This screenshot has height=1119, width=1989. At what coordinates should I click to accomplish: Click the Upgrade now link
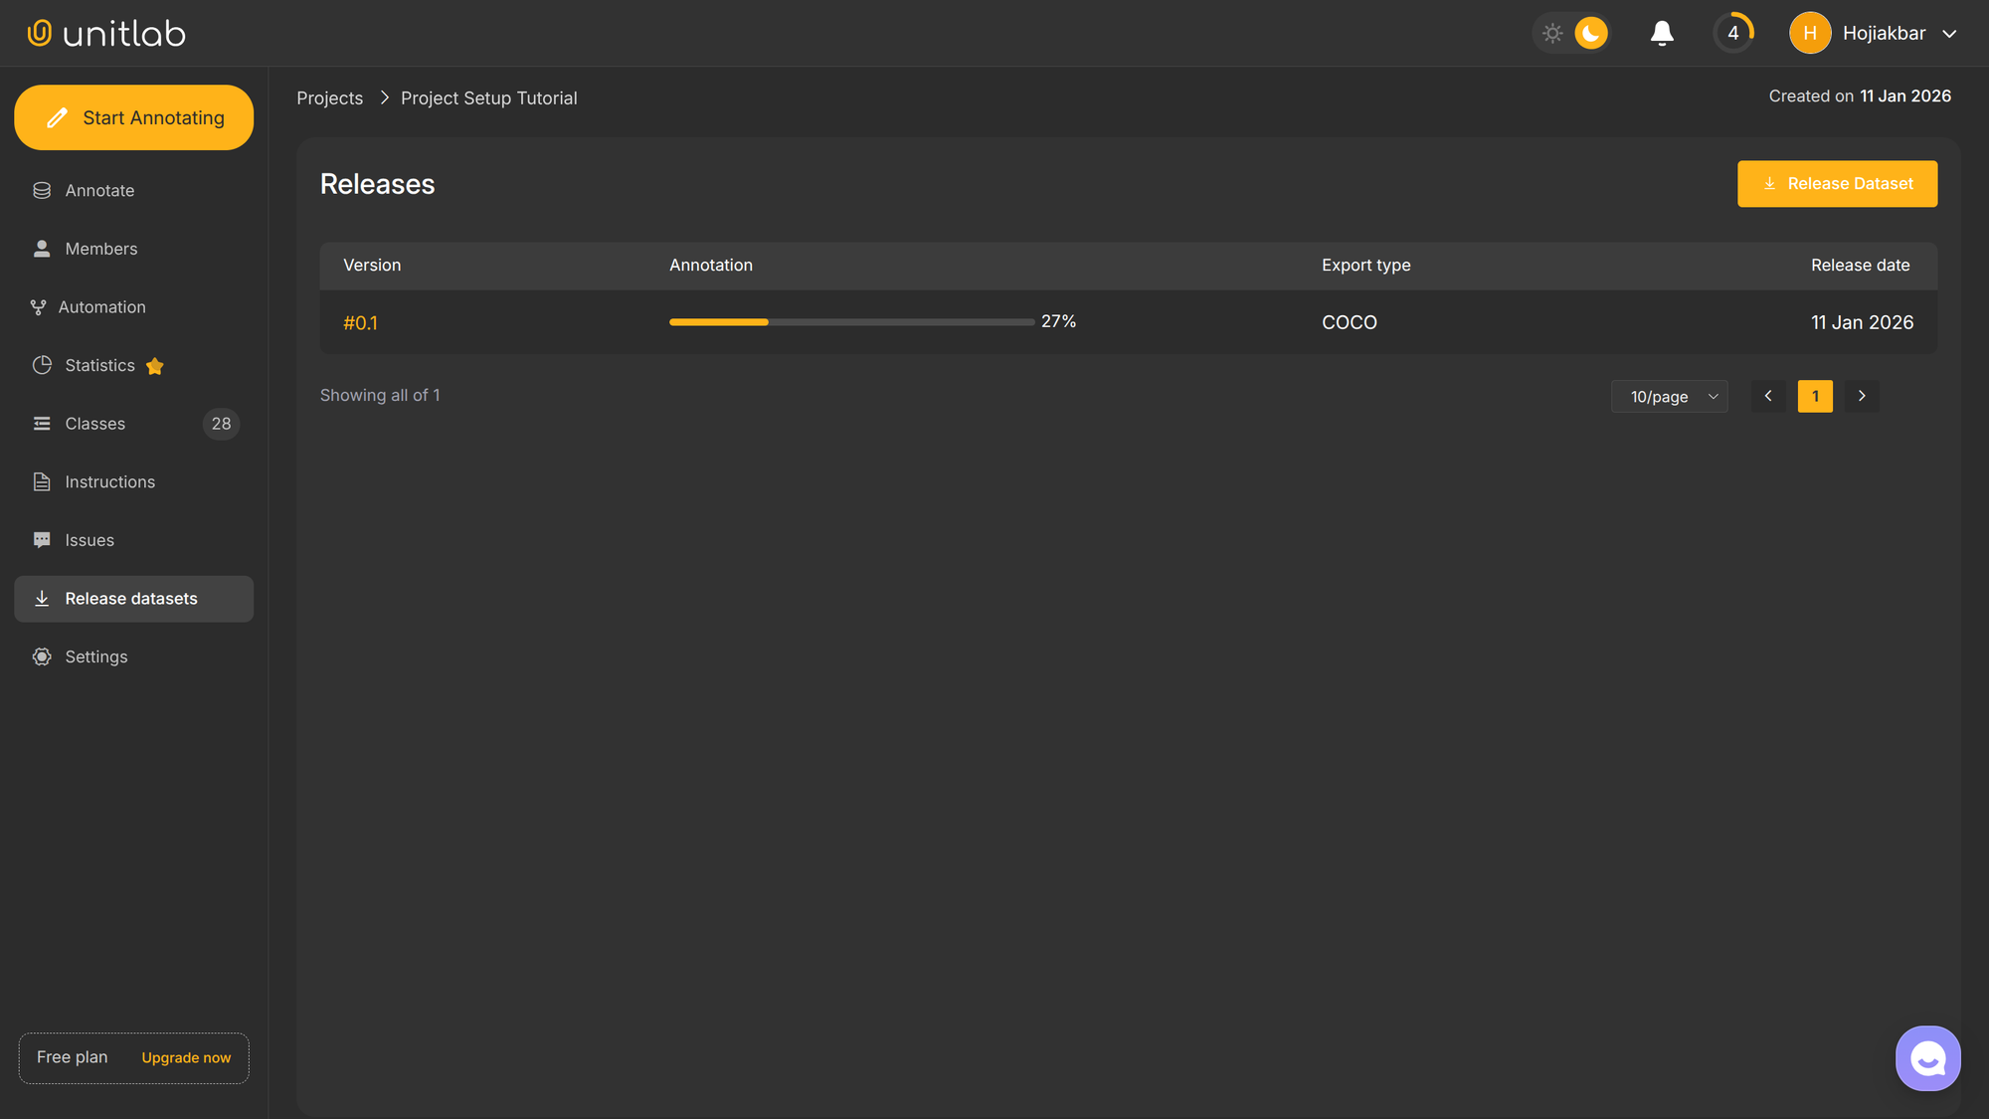185,1057
